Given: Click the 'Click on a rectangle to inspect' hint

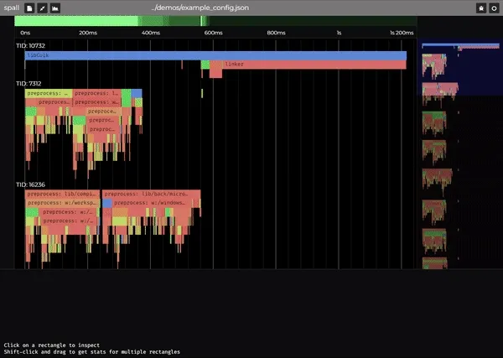Looking at the screenshot, I should point(52,345).
